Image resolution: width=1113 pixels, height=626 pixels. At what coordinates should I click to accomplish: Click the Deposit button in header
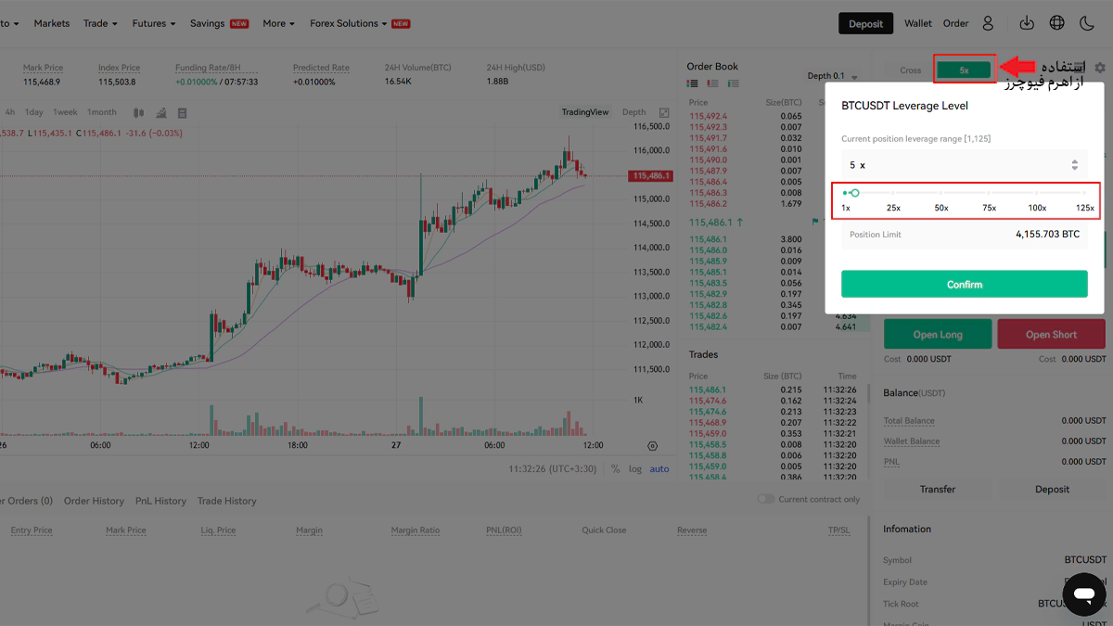coord(865,23)
